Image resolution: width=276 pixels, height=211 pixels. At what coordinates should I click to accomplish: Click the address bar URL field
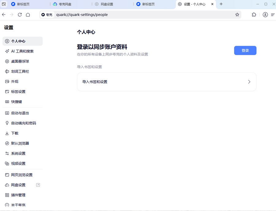[138, 15]
